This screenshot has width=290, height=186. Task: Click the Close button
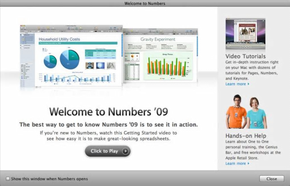272,179
